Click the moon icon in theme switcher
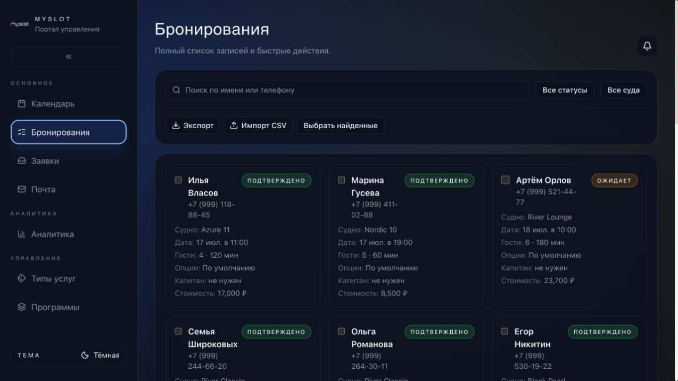This screenshot has width=678, height=381. click(x=85, y=355)
